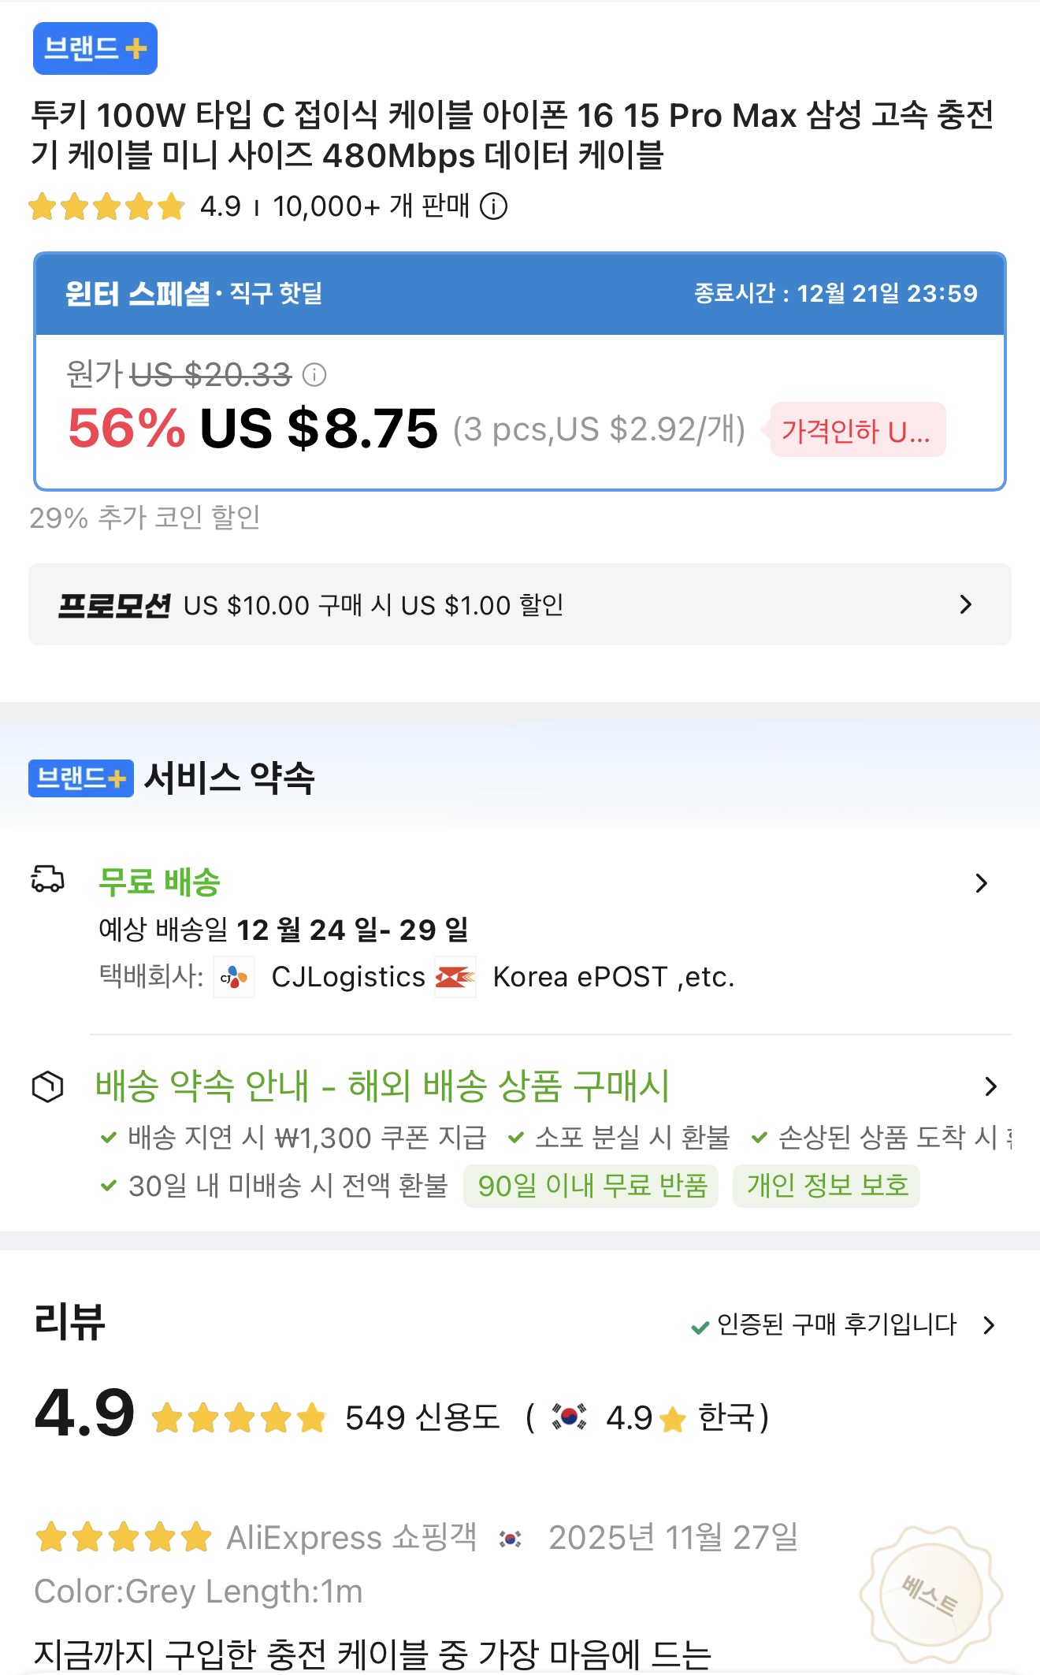
Task: Expand the 무료 배송 shipping details
Action: pyautogui.click(x=982, y=882)
